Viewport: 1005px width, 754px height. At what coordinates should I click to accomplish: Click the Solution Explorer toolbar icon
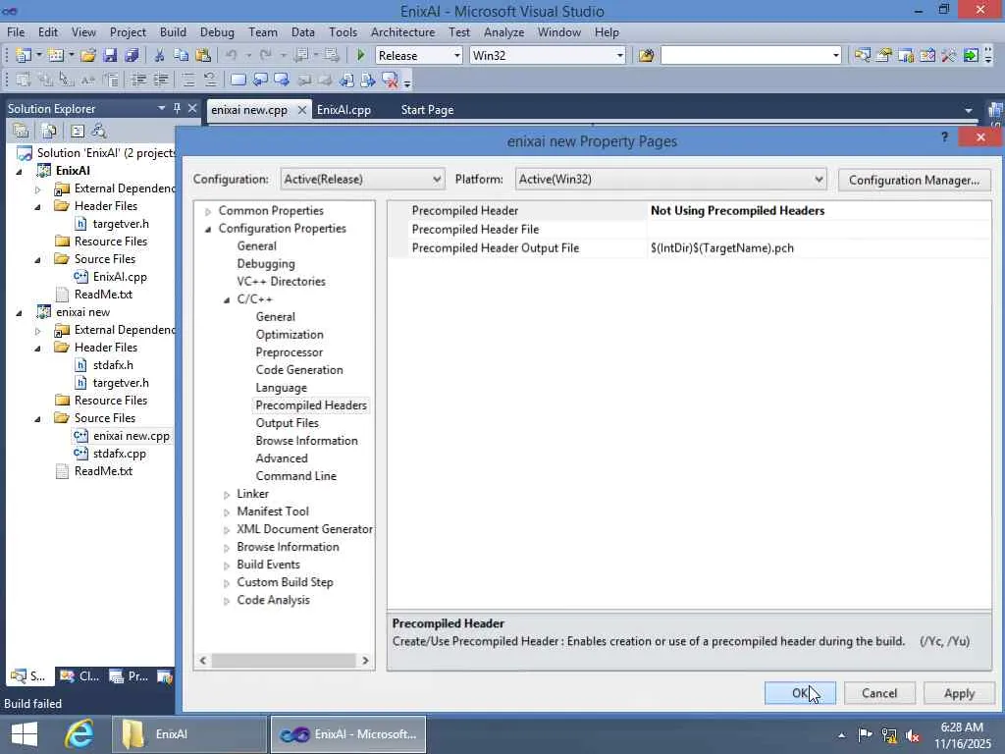tap(862, 56)
